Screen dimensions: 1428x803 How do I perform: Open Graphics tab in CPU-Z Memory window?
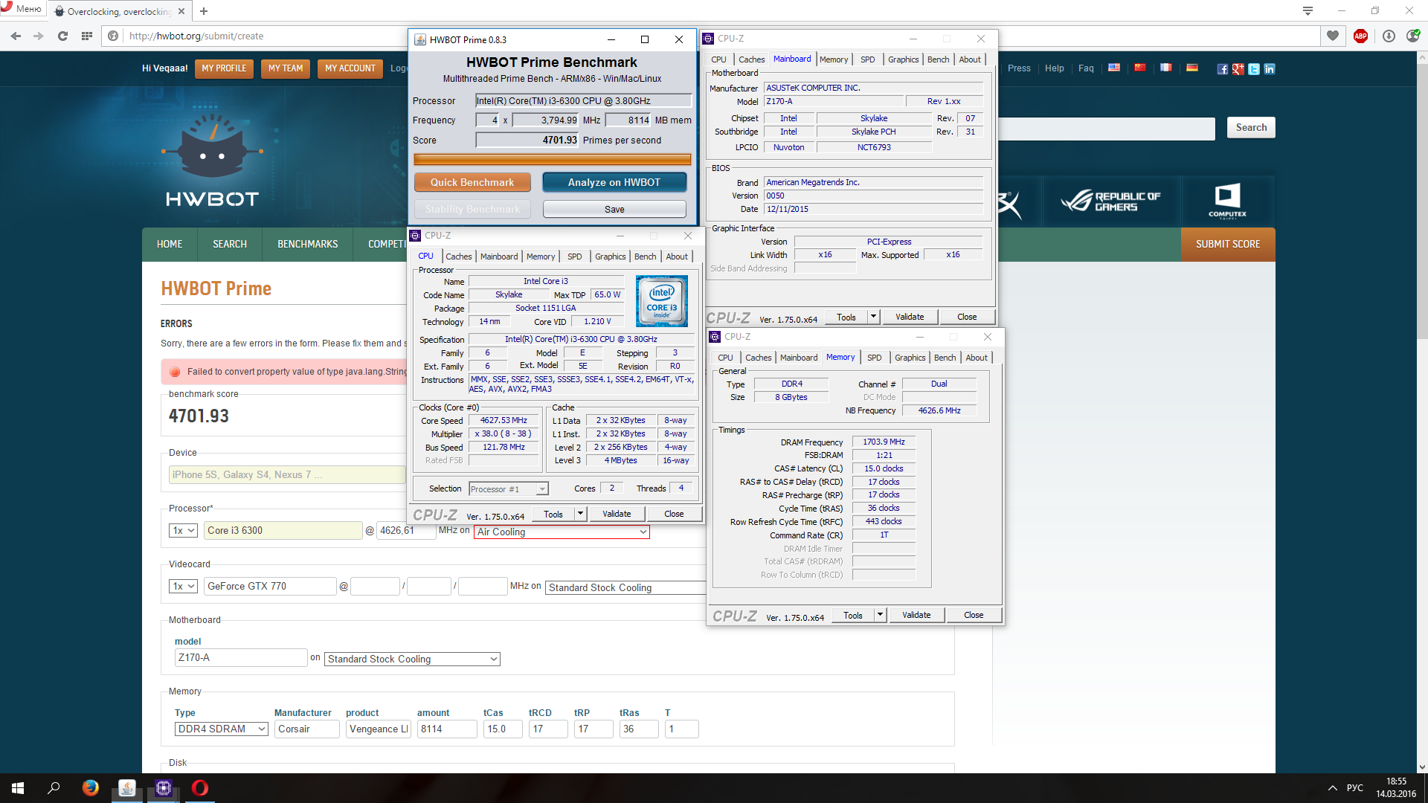[x=910, y=358]
